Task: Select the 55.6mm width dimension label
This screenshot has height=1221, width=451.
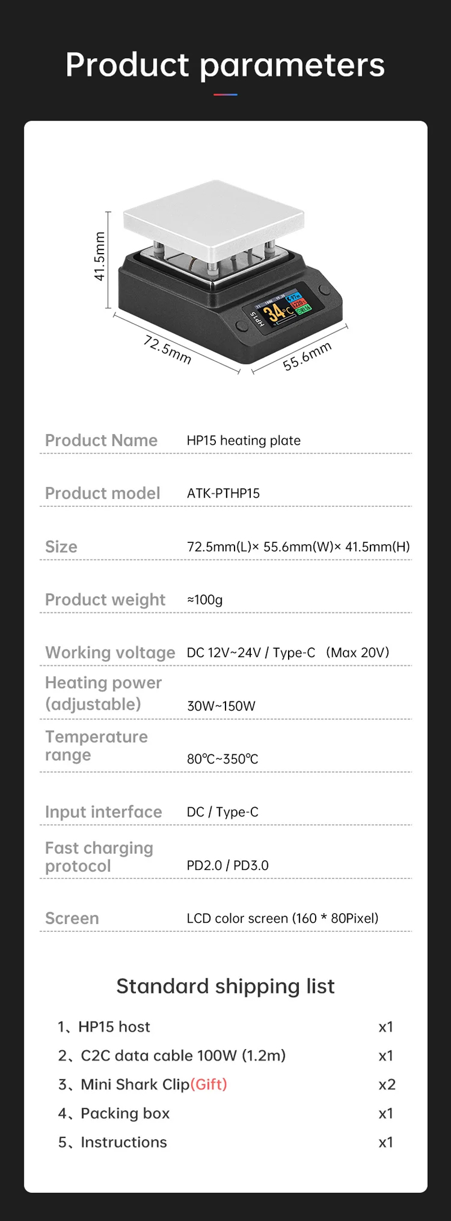Action: (x=307, y=356)
